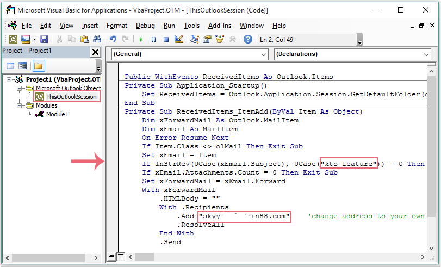Open the Debug menu
Image resolution: width=441 pixels, height=267 pixels.
click(x=145, y=26)
